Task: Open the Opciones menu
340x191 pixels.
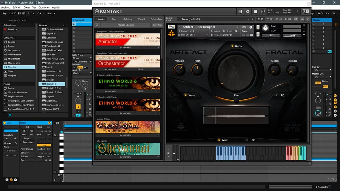Action: 44,7
